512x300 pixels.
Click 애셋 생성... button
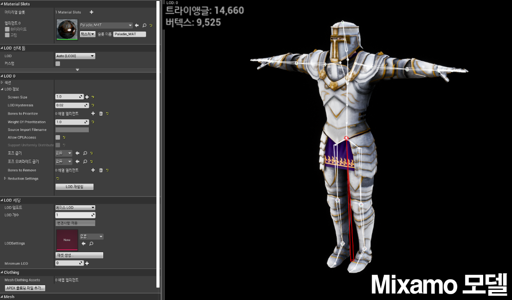pyautogui.click(x=80, y=255)
